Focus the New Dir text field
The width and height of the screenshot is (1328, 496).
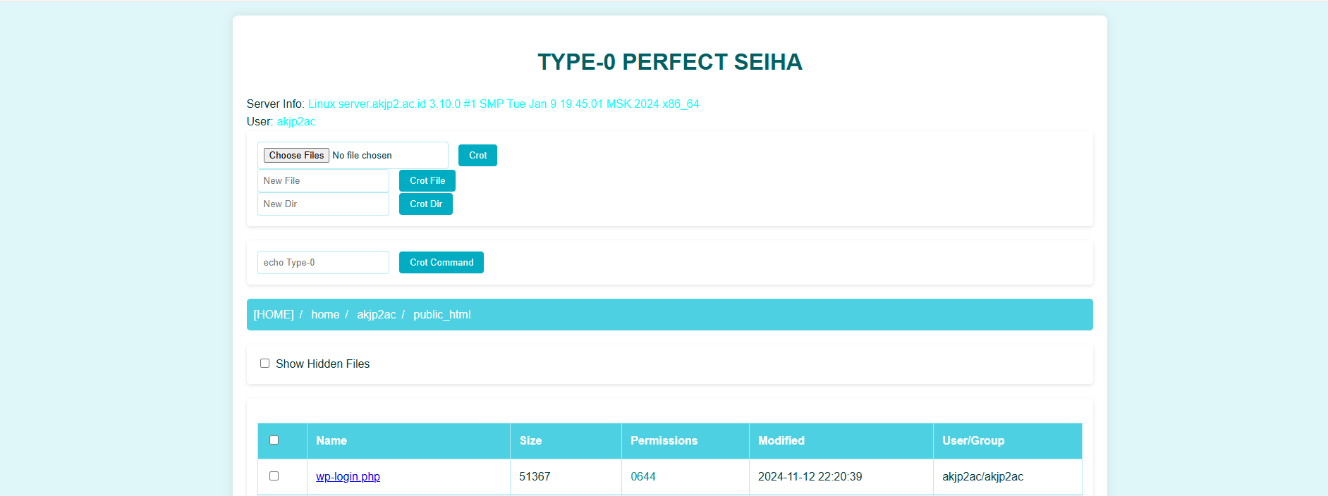click(x=323, y=204)
